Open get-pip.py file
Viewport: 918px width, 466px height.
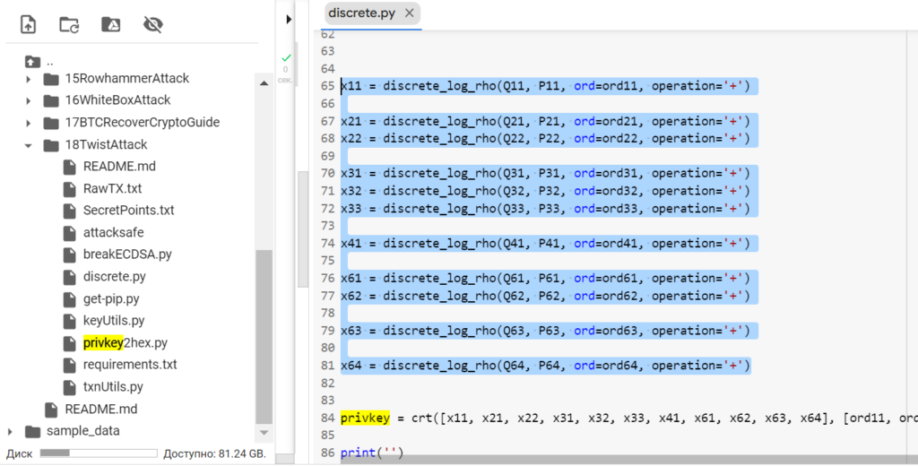pyautogui.click(x=111, y=298)
